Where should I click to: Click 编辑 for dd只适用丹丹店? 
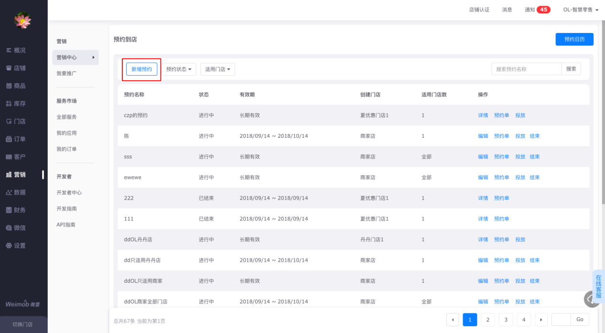coord(483,260)
